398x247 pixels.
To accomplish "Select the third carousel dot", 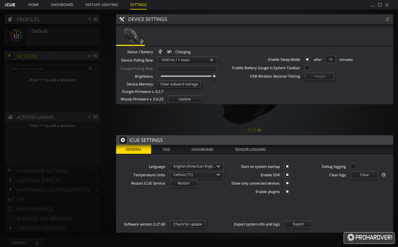I will tap(259, 130).
